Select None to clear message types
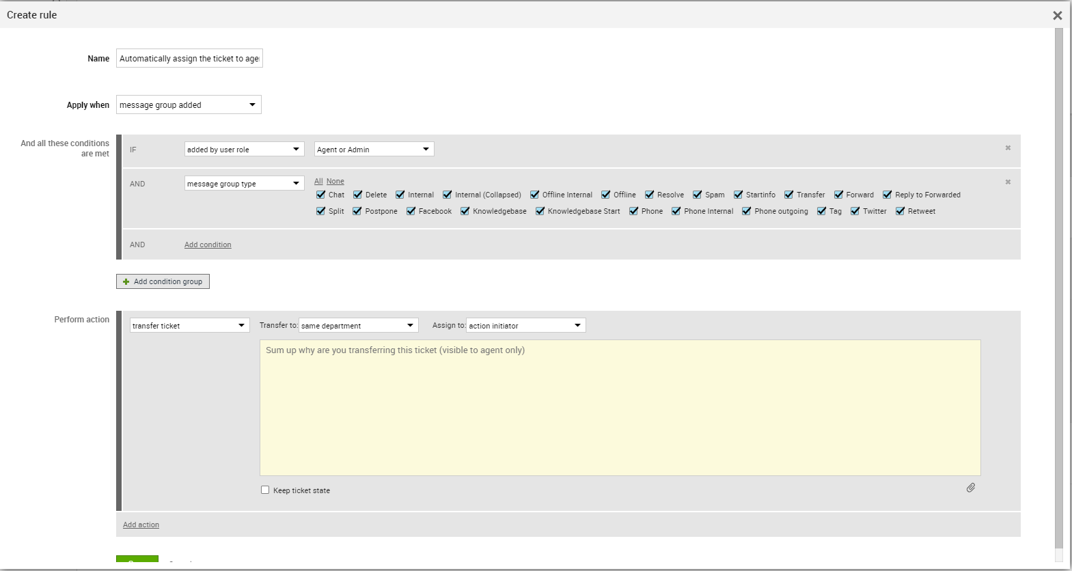 [x=335, y=181]
